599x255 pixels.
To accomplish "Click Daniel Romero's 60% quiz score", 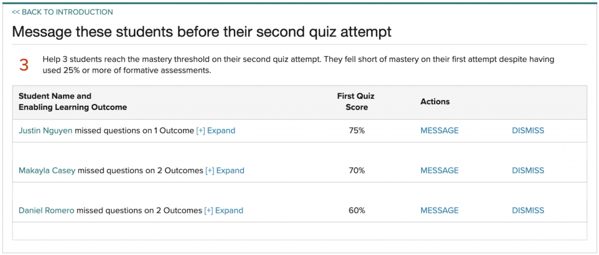I will pyautogui.click(x=357, y=211).
